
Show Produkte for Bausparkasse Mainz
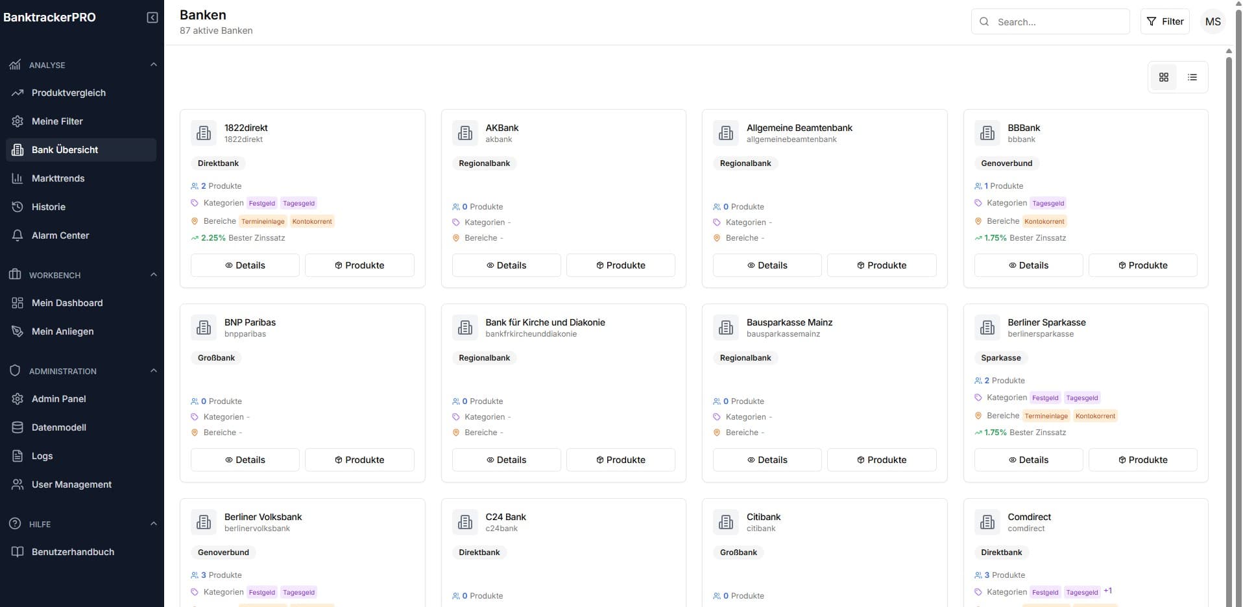pyautogui.click(x=882, y=460)
